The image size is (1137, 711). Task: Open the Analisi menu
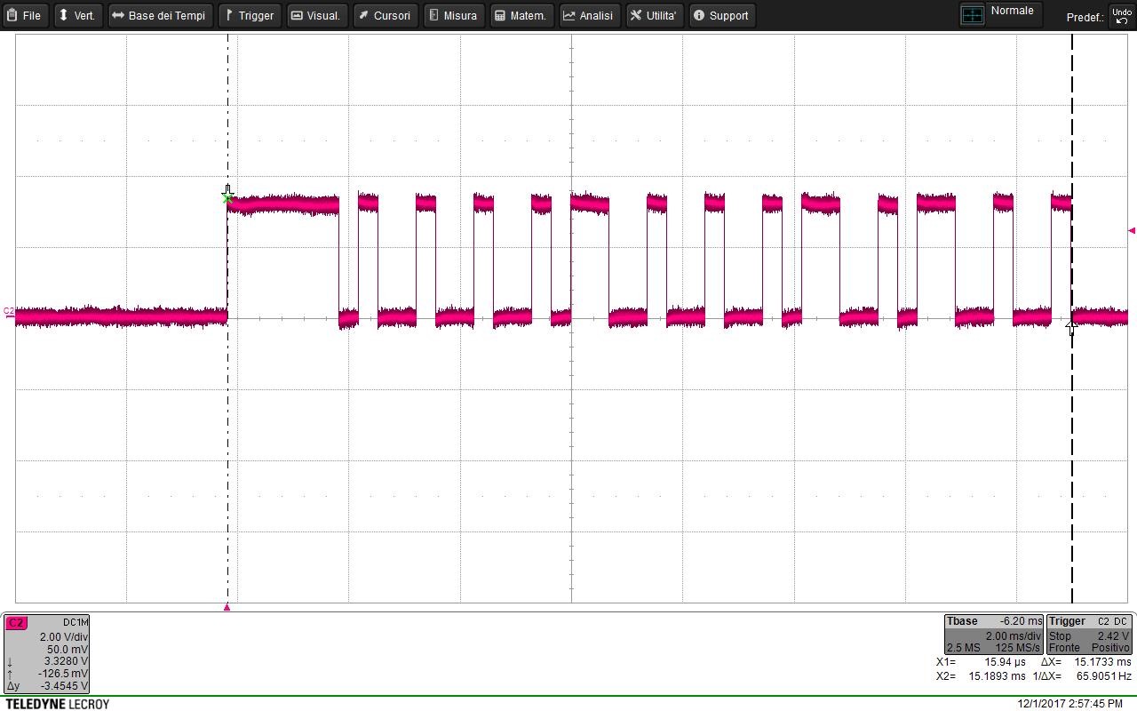coord(588,16)
